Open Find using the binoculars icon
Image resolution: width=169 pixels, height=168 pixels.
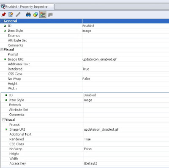28,14
